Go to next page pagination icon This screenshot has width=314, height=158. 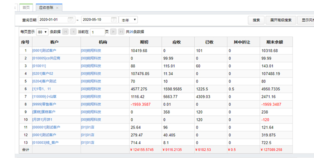click(113, 32)
